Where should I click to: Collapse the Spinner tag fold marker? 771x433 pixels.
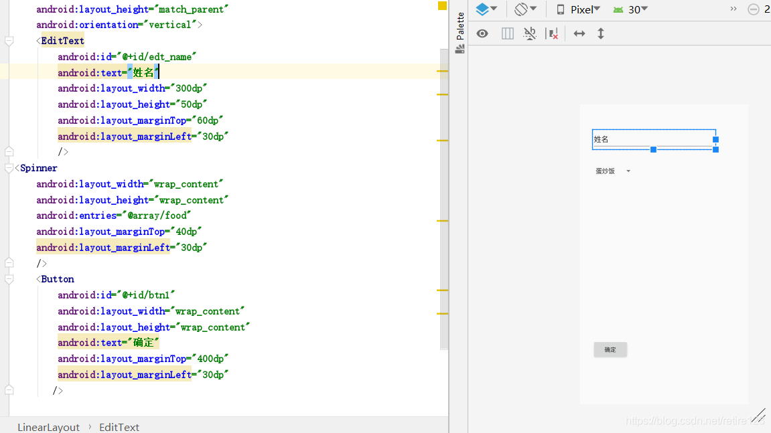(9, 168)
